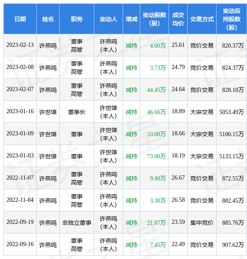Click the 姓名 column header
Image resolution: width=247 pixels, height=259 pixels.
(48, 19)
